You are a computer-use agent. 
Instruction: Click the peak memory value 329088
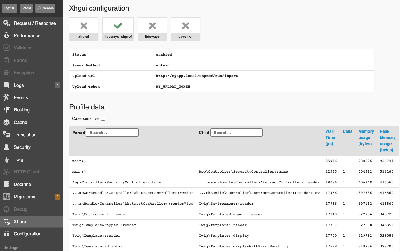pyautogui.click(x=387, y=235)
